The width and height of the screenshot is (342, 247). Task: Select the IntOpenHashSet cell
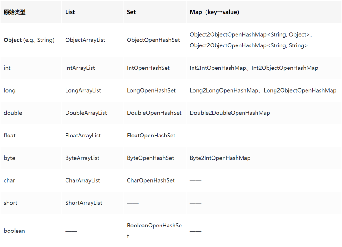point(148,68)
